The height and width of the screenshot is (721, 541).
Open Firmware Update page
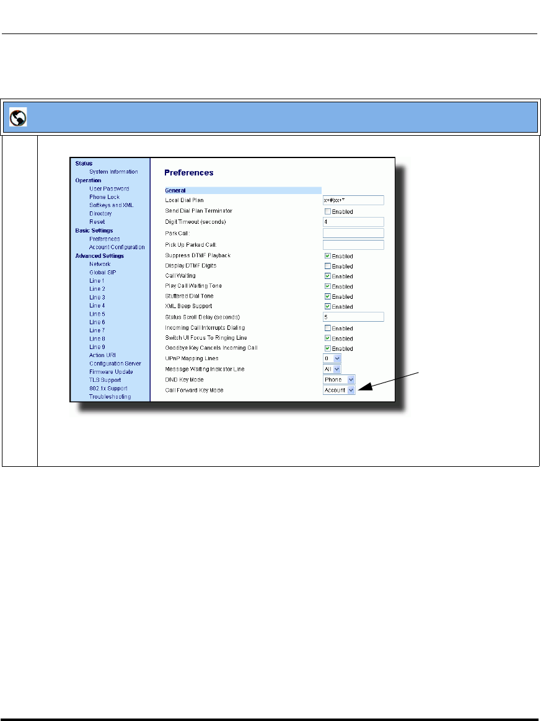coord(111,372)
